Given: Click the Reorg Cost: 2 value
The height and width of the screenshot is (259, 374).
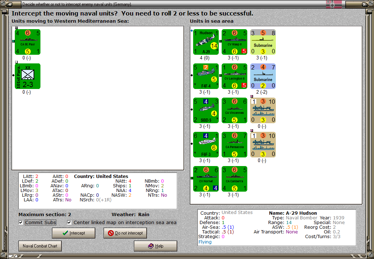Looking at the screenshot, I should [320, 227].
